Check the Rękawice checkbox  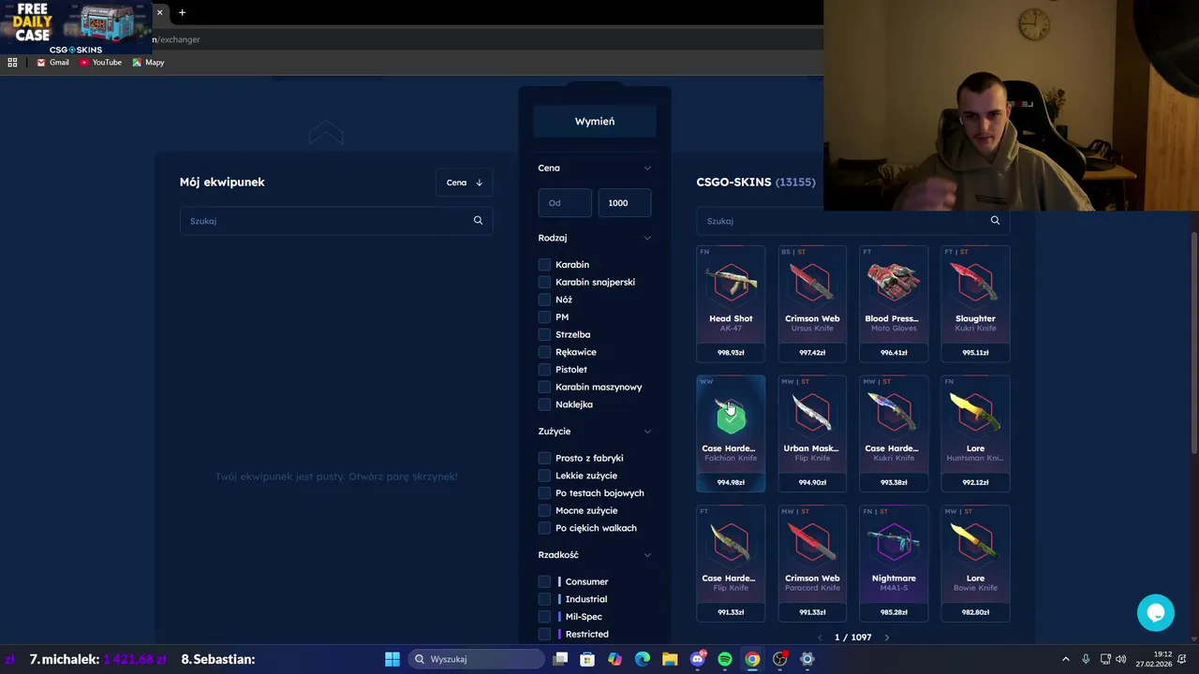pos(544,352)
